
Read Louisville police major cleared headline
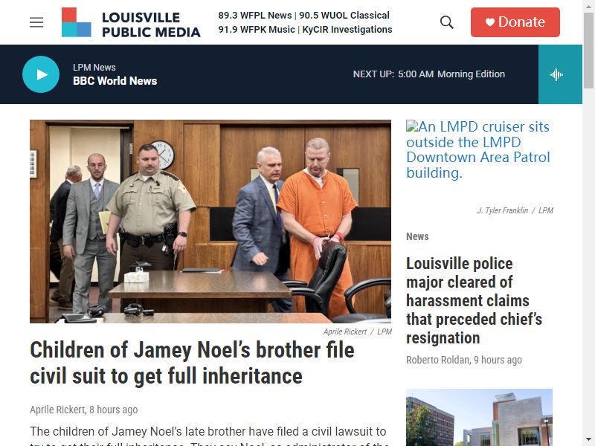coord(474,301)
